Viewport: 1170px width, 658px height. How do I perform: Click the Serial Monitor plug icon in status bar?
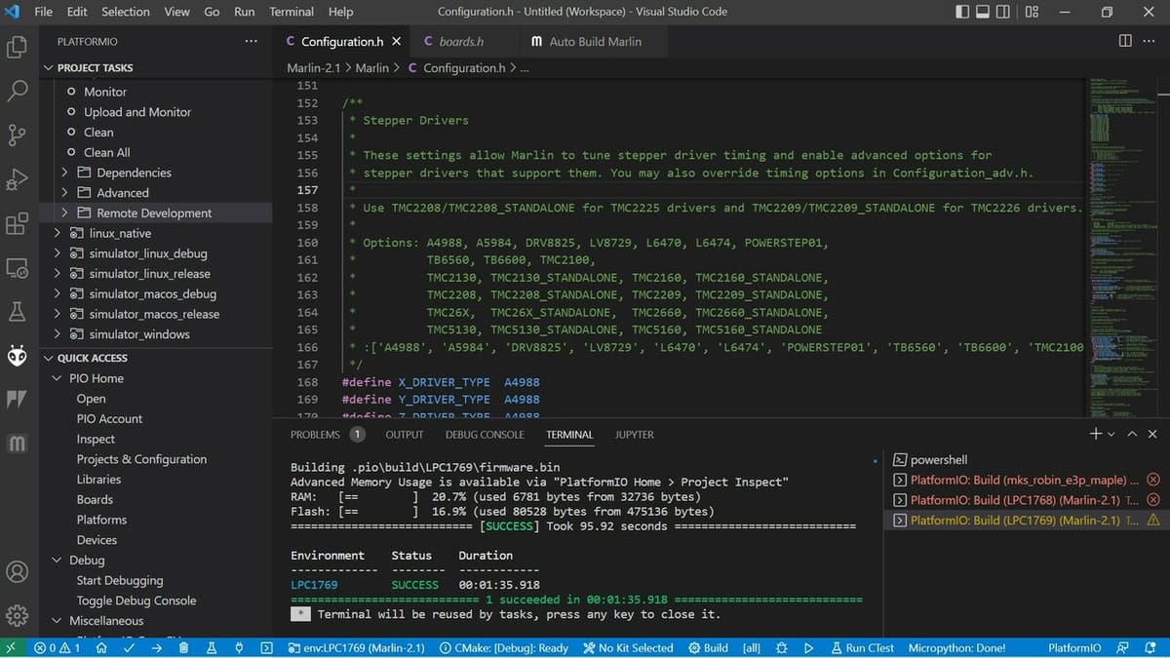[238, 647]
